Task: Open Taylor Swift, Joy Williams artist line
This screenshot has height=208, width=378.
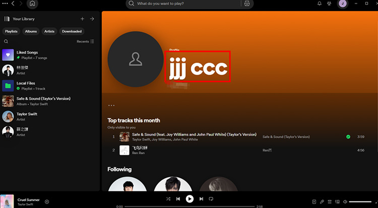Action: (x=165, y=140)
